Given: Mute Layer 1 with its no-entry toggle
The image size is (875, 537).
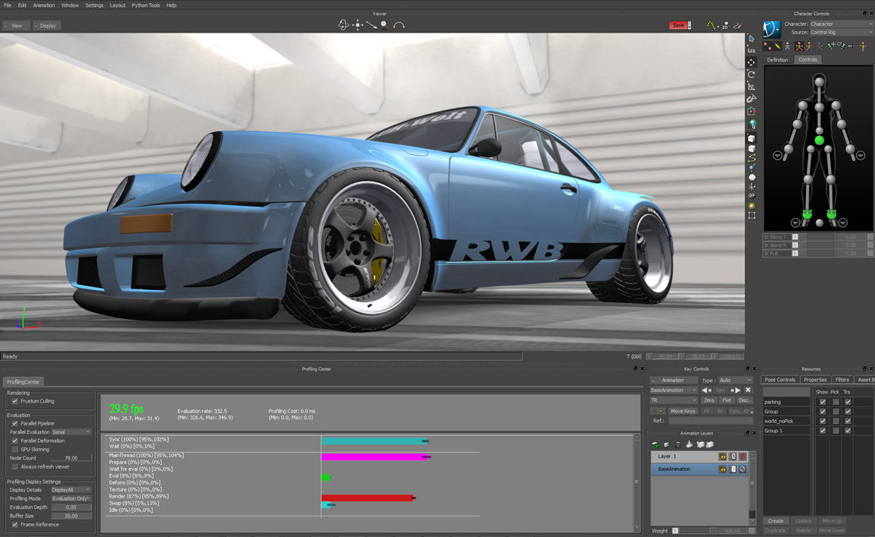Looking at the screenshot, I should click(744, 456).
